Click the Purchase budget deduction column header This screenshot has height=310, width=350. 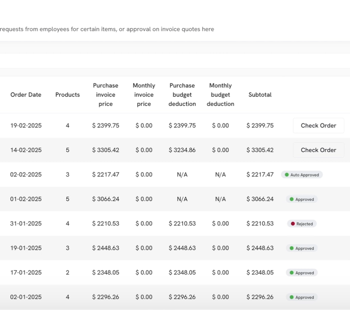tap(182, 95)
